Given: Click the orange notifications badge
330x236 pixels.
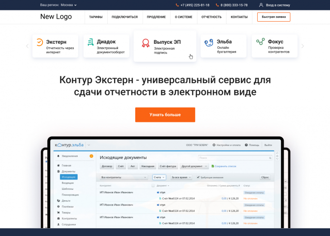Looking at the screenshot, I should coord(91,156).
